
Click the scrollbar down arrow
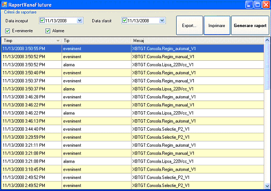tap(267, 186)
